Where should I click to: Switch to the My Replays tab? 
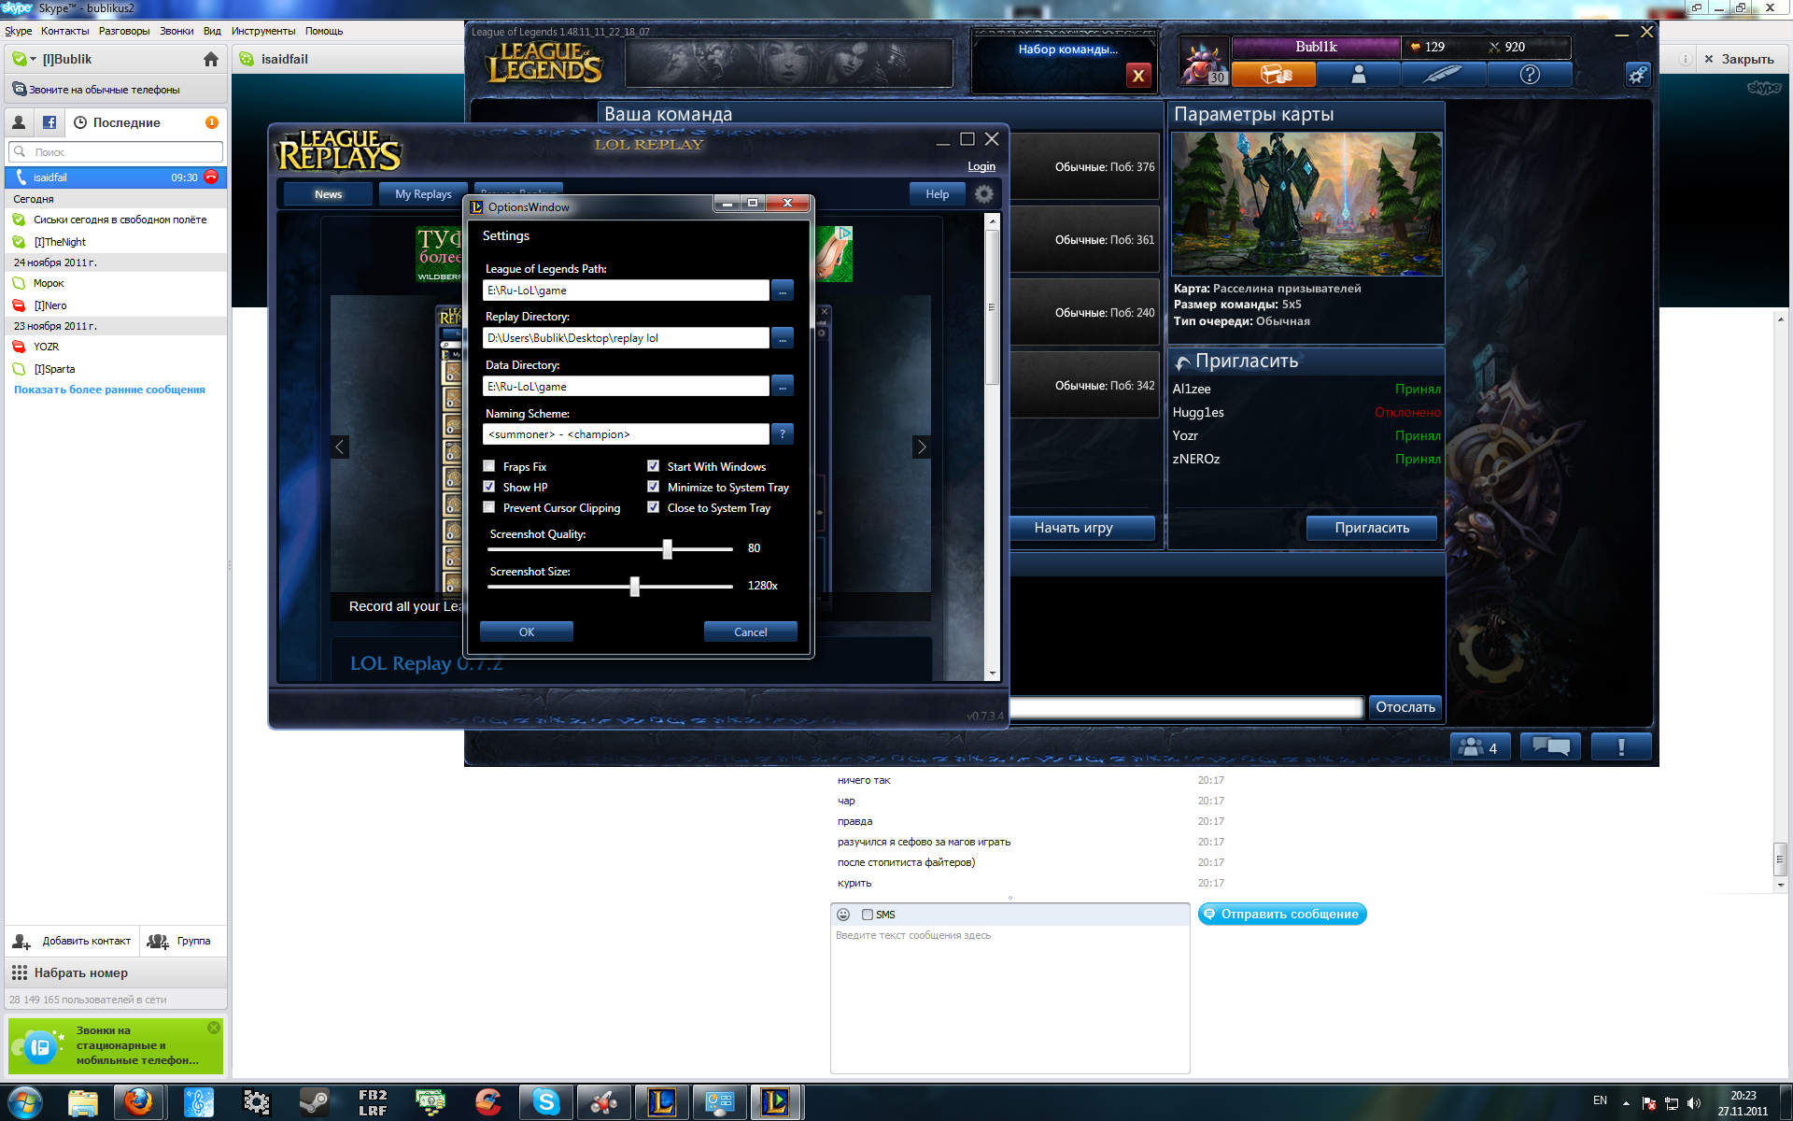pos(423,194)
